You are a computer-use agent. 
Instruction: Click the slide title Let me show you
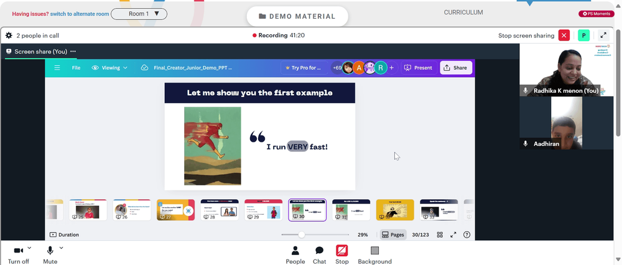click(260, 93)
